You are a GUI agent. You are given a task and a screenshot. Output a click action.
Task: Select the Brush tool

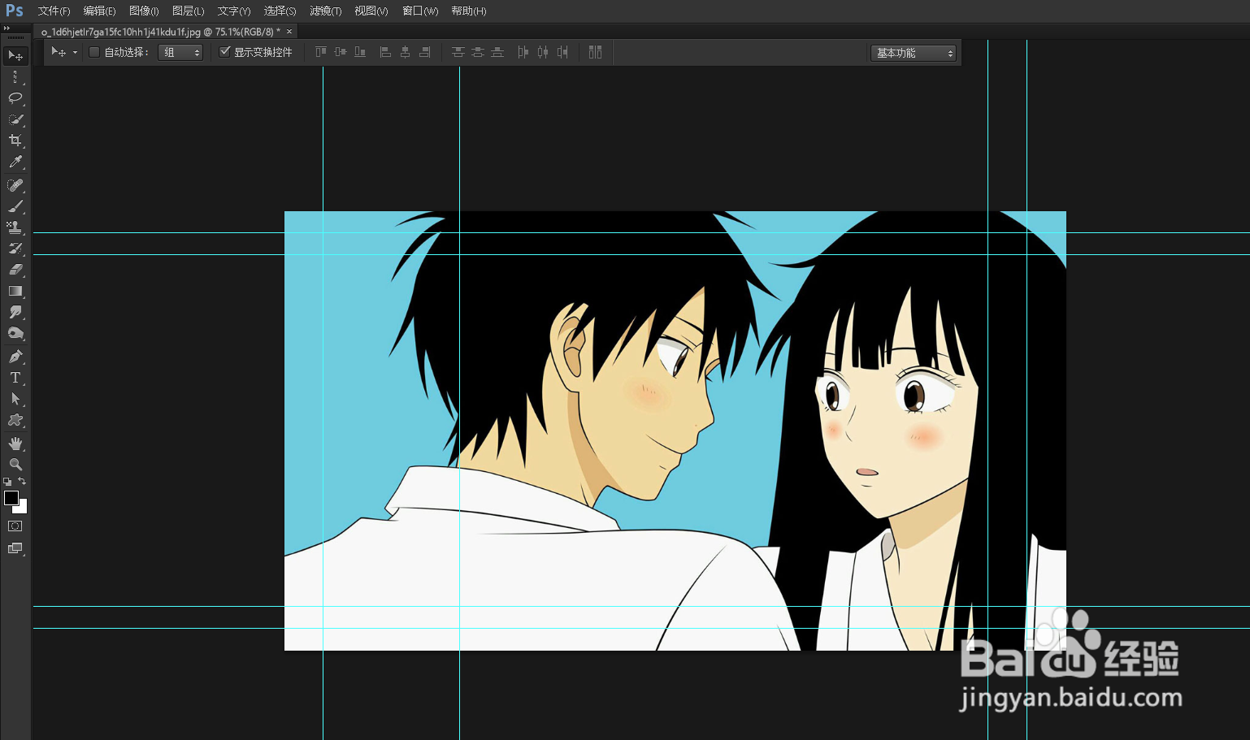(15, 206)
